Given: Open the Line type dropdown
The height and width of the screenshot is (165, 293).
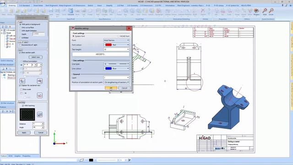Looking at the screenshot, I should click(x=116, y=64).
